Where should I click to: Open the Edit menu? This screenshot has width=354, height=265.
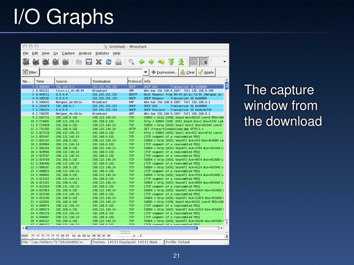click(35, 53)
